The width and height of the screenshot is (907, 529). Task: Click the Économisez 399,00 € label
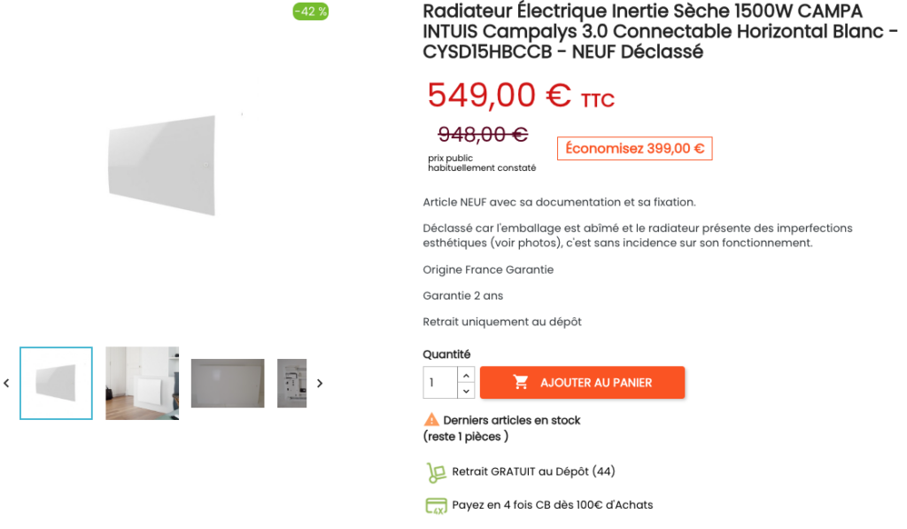click(634, 149)
